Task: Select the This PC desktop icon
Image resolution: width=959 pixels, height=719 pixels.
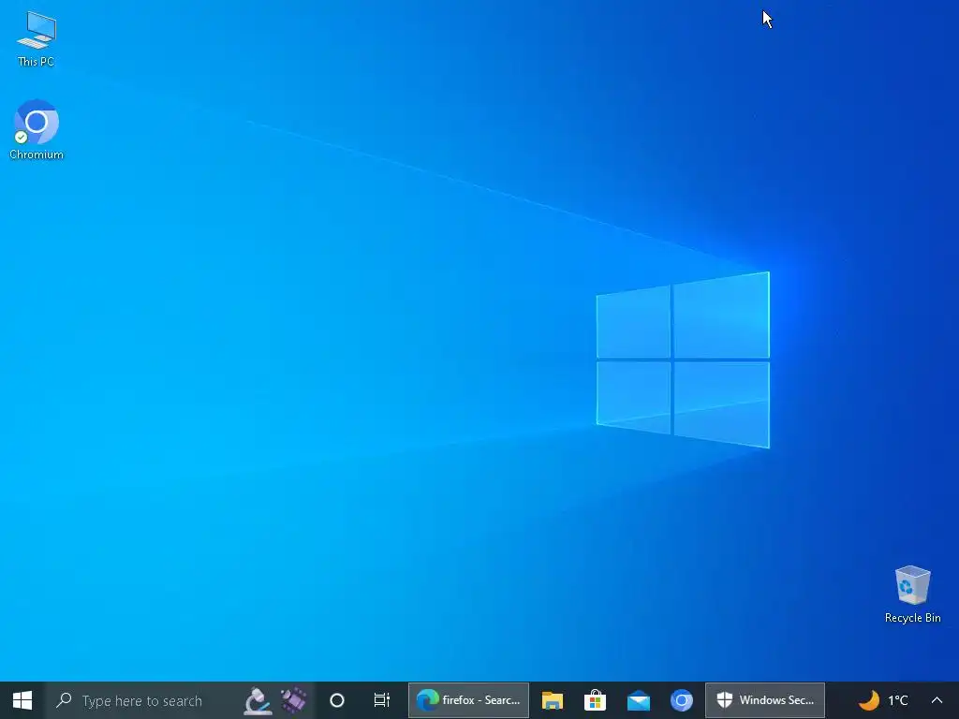Action: 37,39
